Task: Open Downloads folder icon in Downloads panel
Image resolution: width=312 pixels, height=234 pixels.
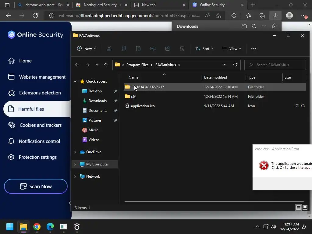Action: 244,26
